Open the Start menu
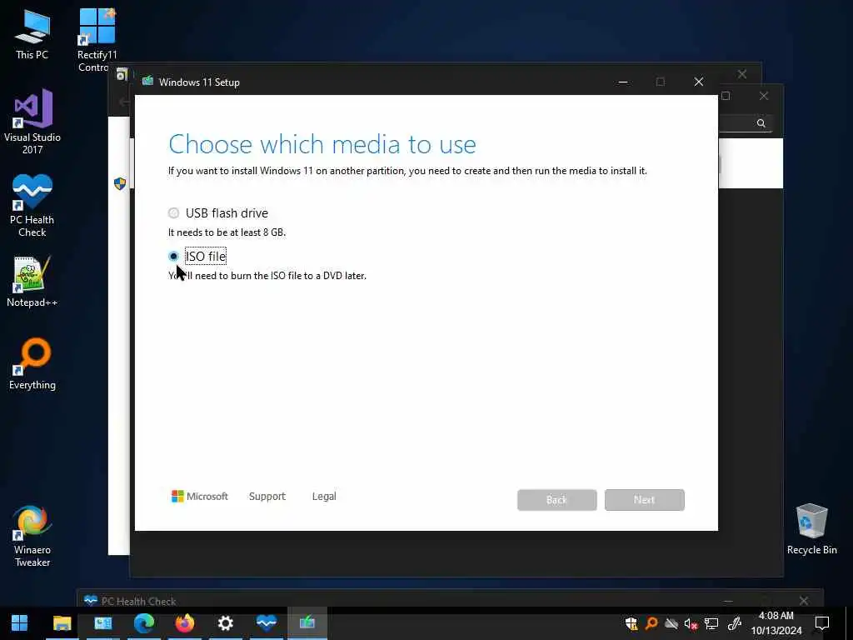Screen dimensions: 853x640 tap(20, 622)
